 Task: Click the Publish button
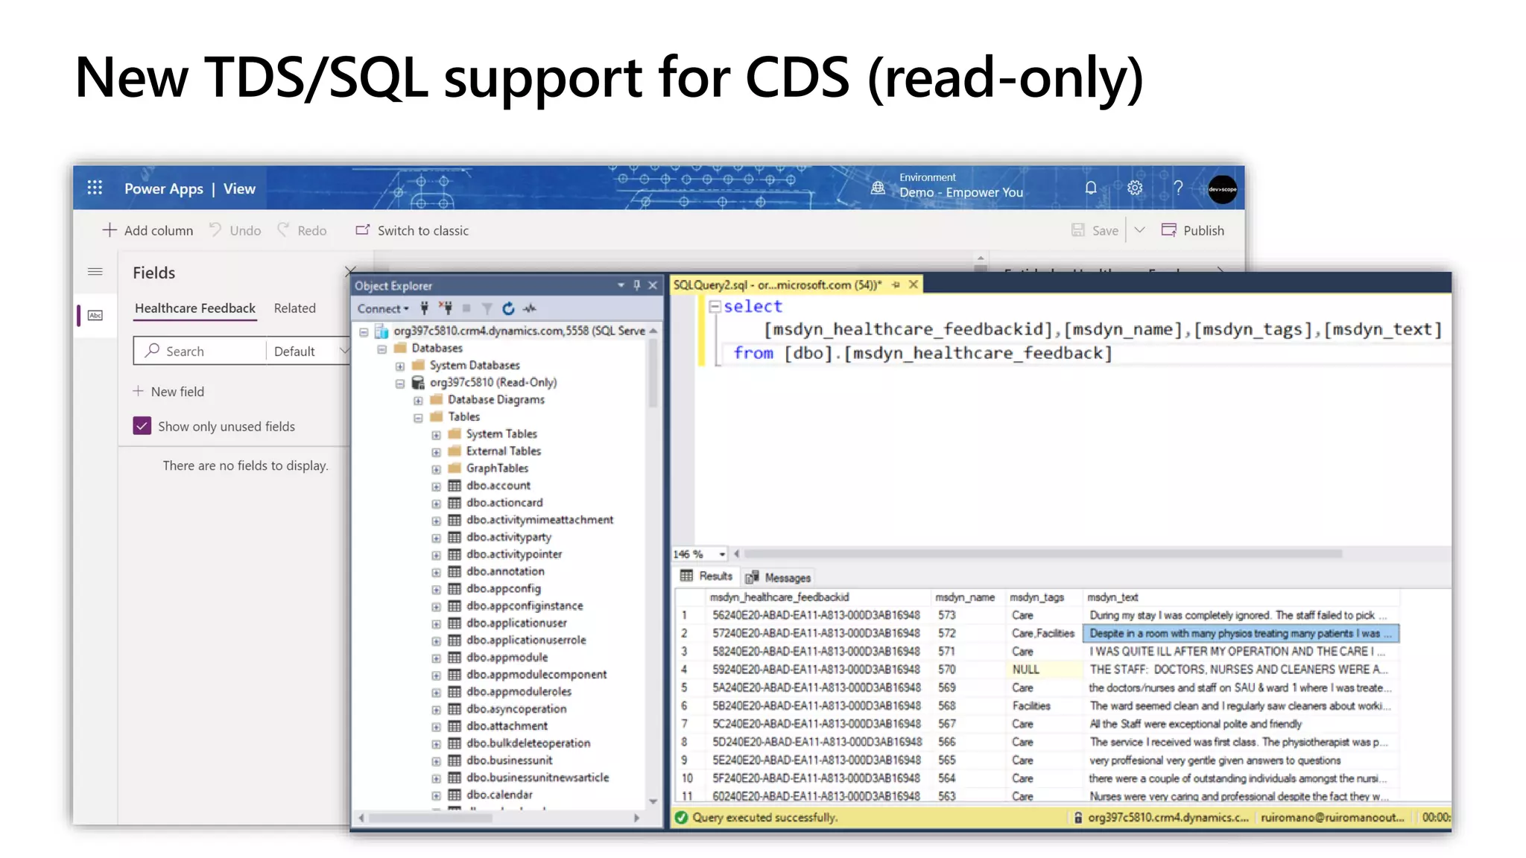(1192, 230)
